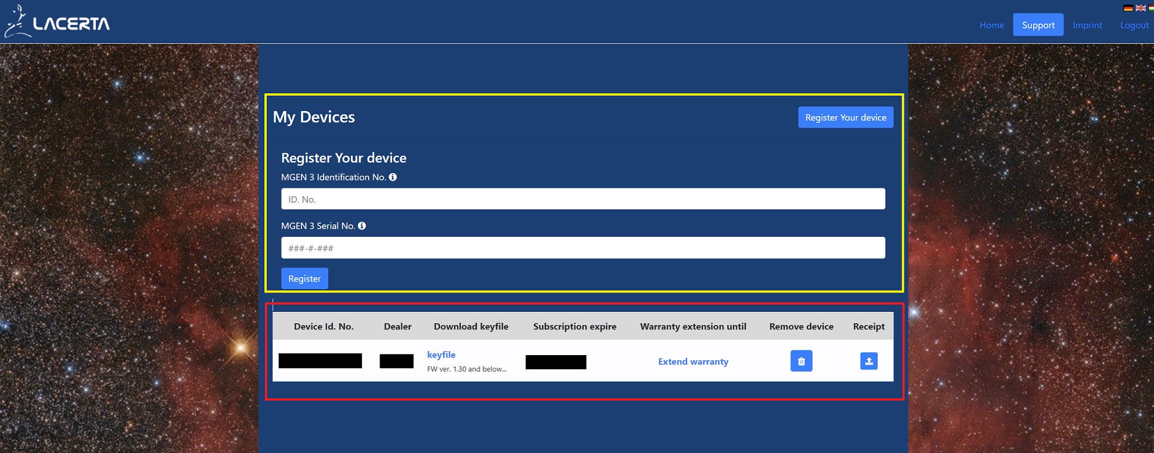The height and width of the screenshot is (453, 1154).
Task: Open the Imprint page
Action: tap(1087, 25)
